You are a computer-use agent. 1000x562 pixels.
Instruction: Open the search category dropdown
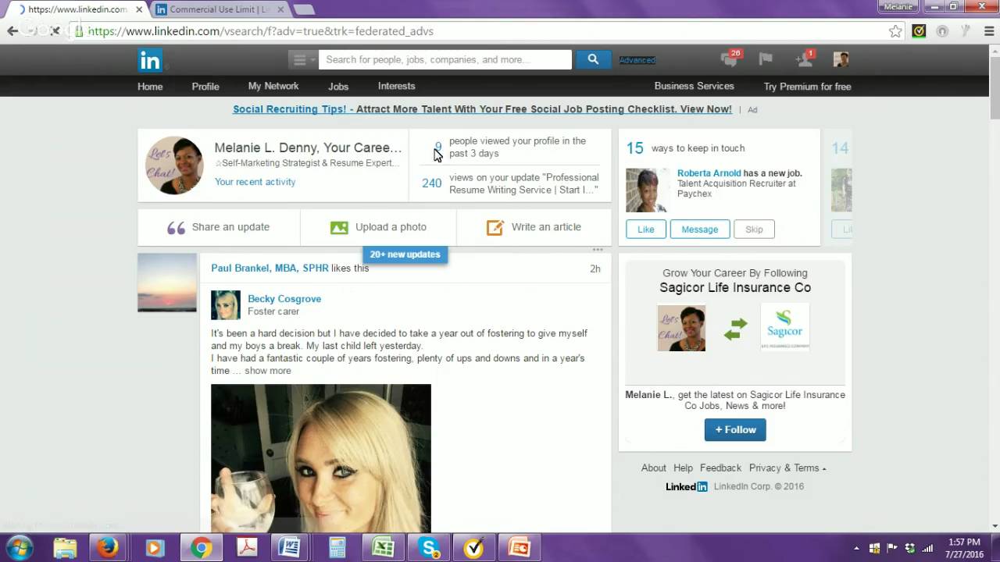coord(302,59)
